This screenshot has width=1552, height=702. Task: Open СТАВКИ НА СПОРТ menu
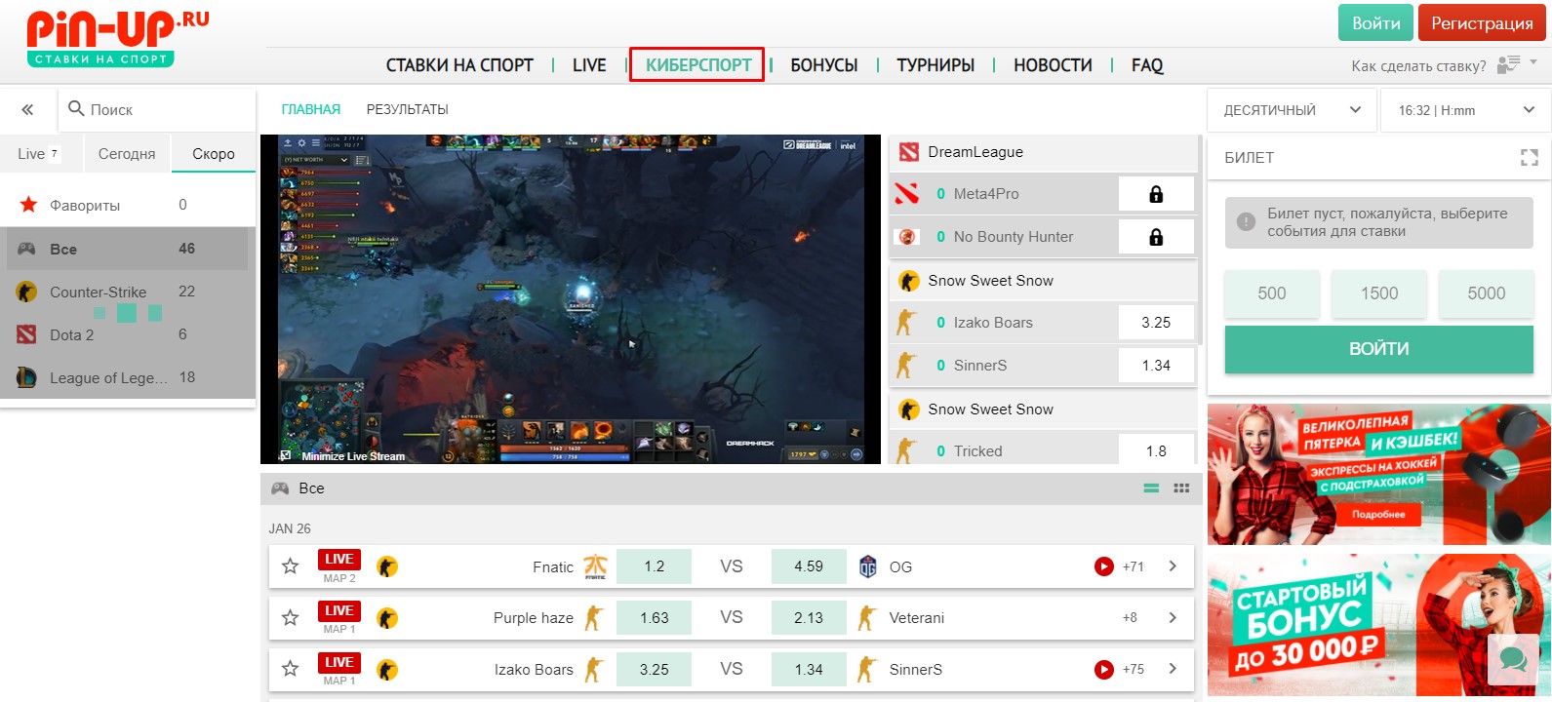point(459,65)
